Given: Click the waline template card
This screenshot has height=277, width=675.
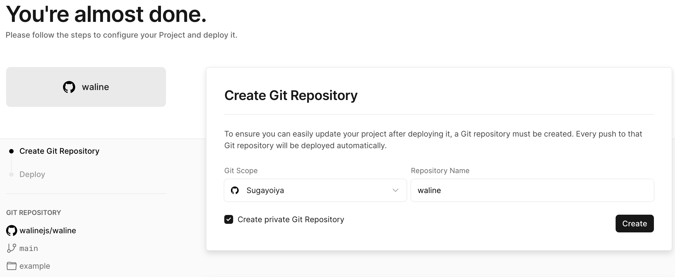Looking at the screenshot, I should tap(86, 87).
